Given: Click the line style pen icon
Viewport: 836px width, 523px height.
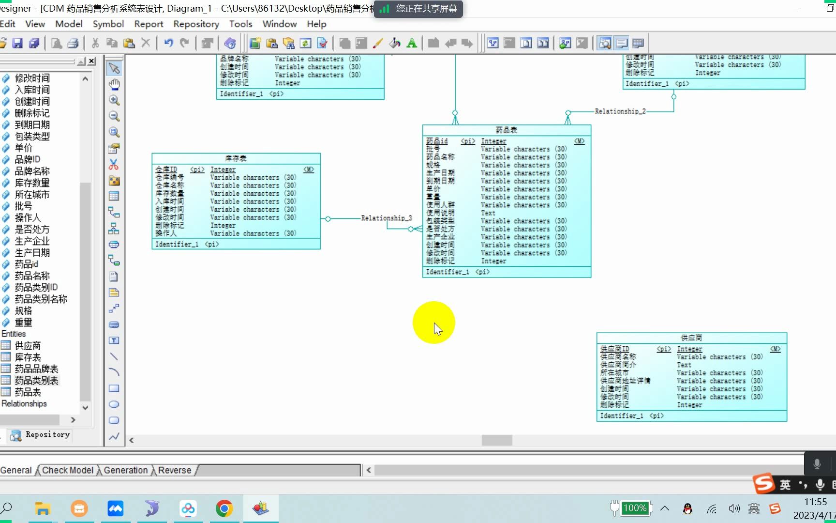Looking at the screenshot, I should pyautogui.click(x=378, y=43).
